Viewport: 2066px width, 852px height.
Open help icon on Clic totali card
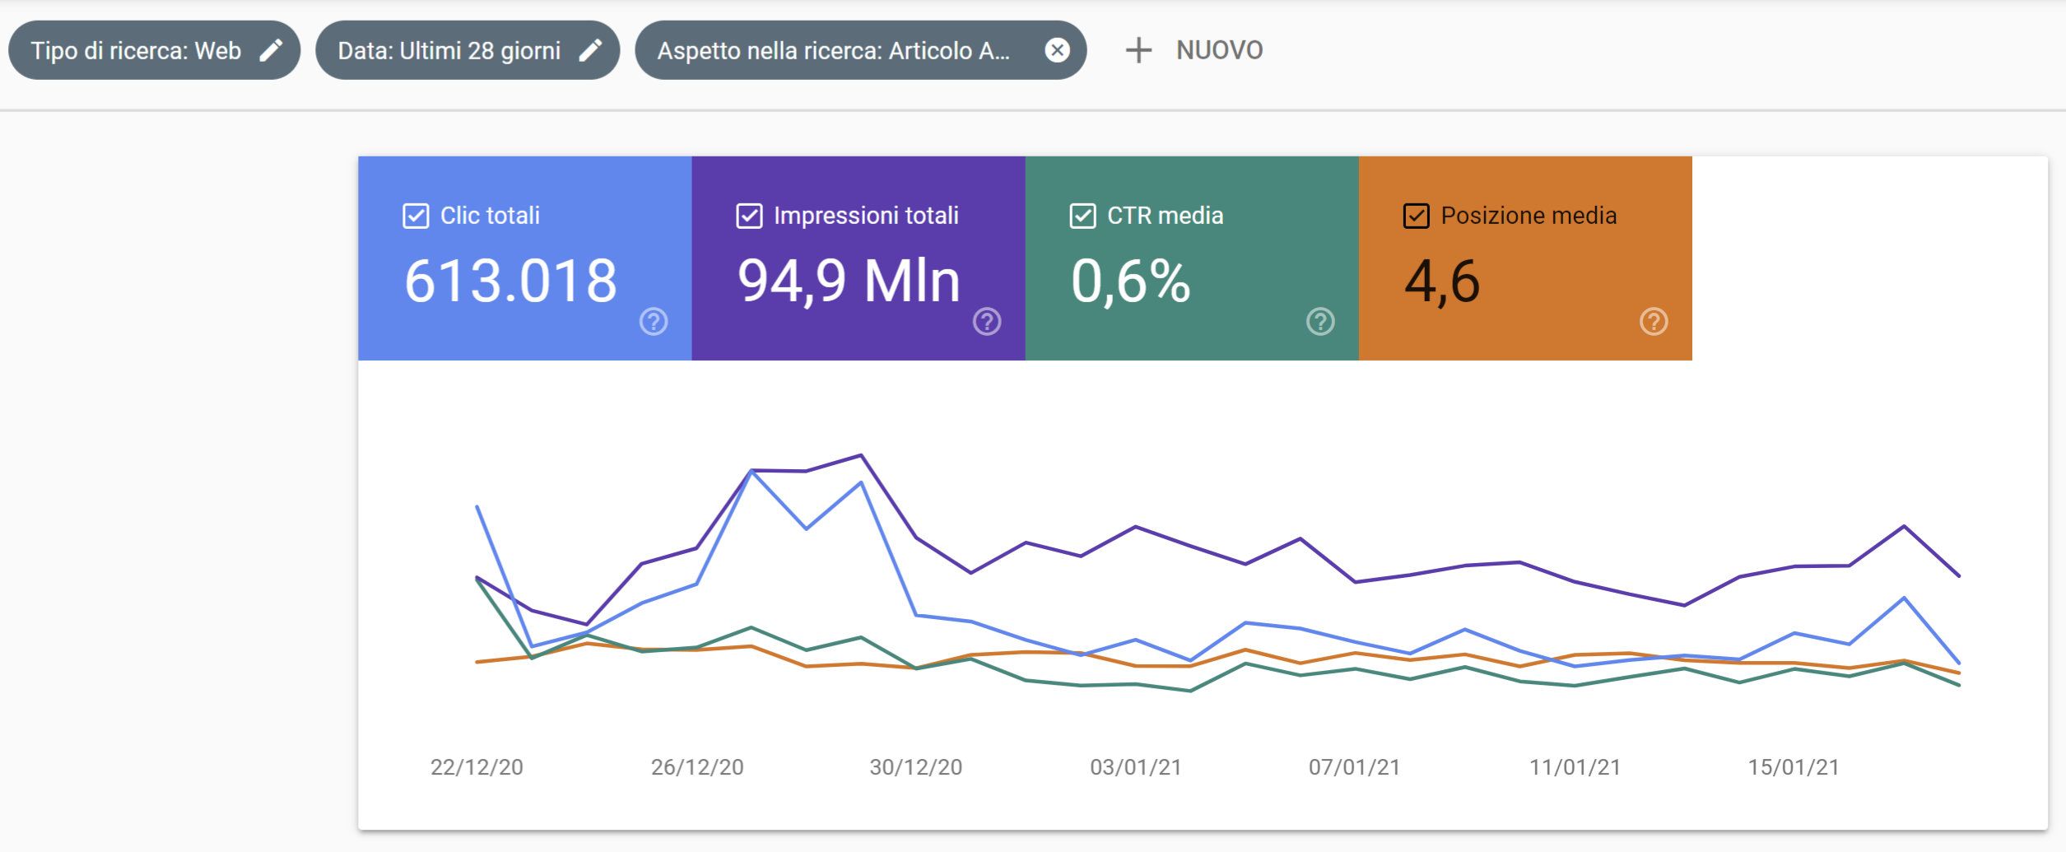tap(654, 321)
